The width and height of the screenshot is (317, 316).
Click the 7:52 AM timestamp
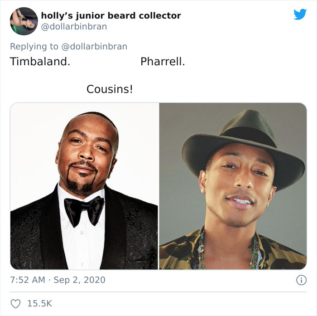click(28, 280)
